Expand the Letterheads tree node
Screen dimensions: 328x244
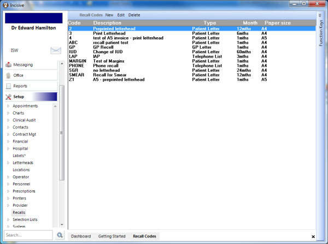[x=8, y=163]
